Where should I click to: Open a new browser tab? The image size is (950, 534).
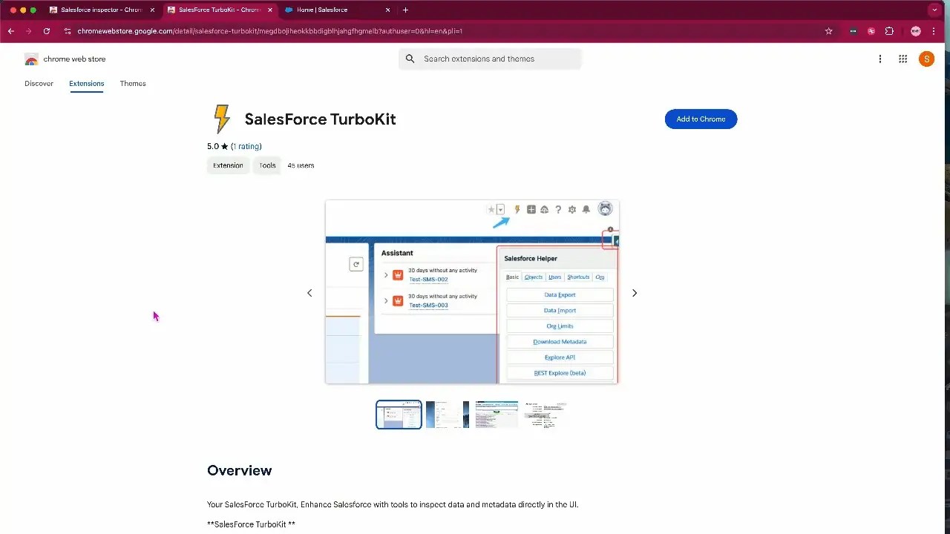(x=405, y=10)
